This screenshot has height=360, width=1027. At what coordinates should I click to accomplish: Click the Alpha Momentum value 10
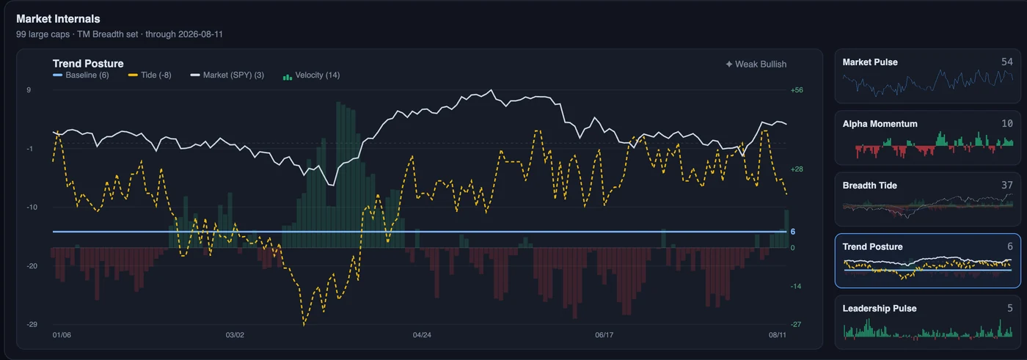(x=1007, y=124)
